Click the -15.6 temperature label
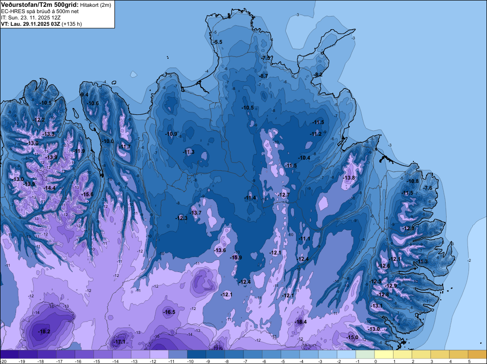 (87, 194)
